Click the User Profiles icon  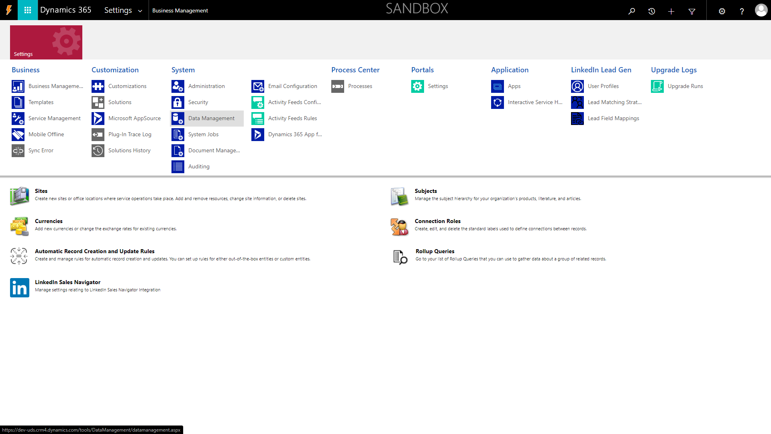(x=577, y=86)
